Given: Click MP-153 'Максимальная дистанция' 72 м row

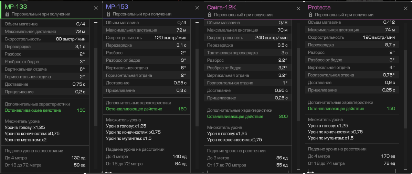Looking at the screenshot, I should 146,30.
